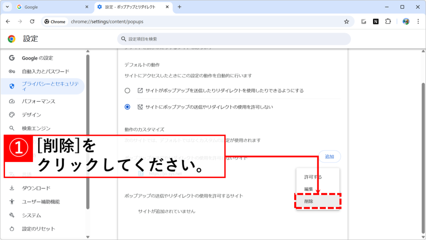426x240 pixels.
Task: Click the 動作のカスタマイズ heading
Action: coord(144,130)
